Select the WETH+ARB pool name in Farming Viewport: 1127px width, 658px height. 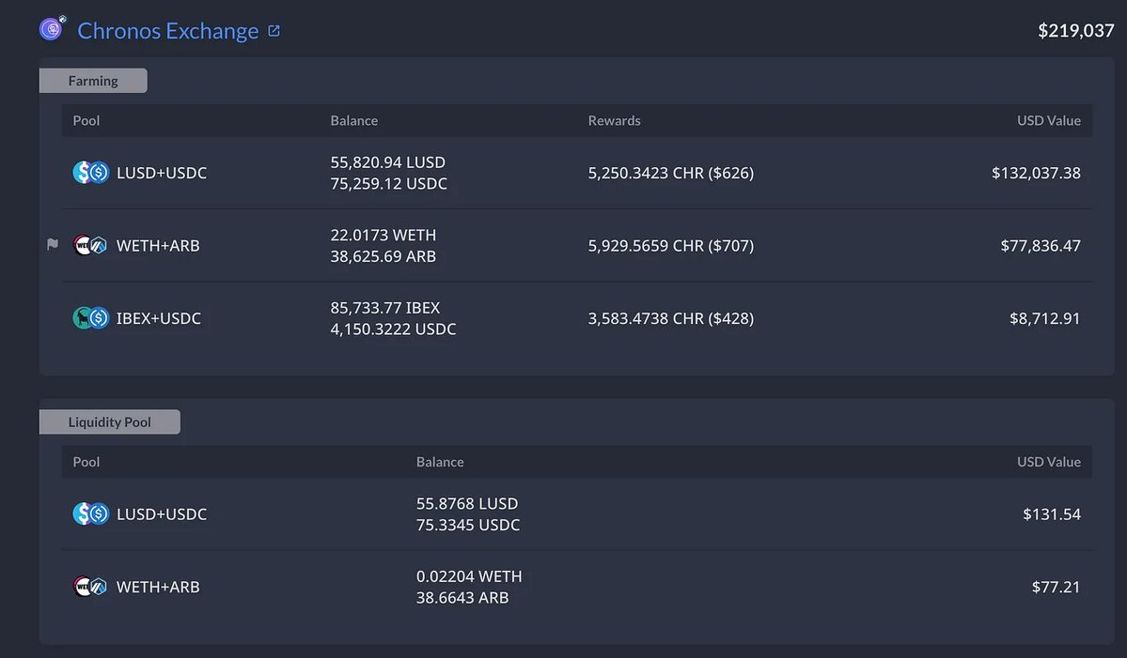pos(158,245)
